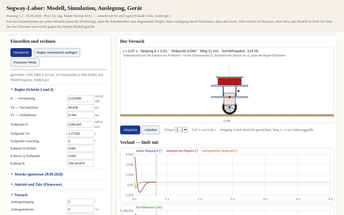This screenshot has height=215, width=344.
Task: Click the 'Einstellen und rechnen' heading
Action: point(33,41)
